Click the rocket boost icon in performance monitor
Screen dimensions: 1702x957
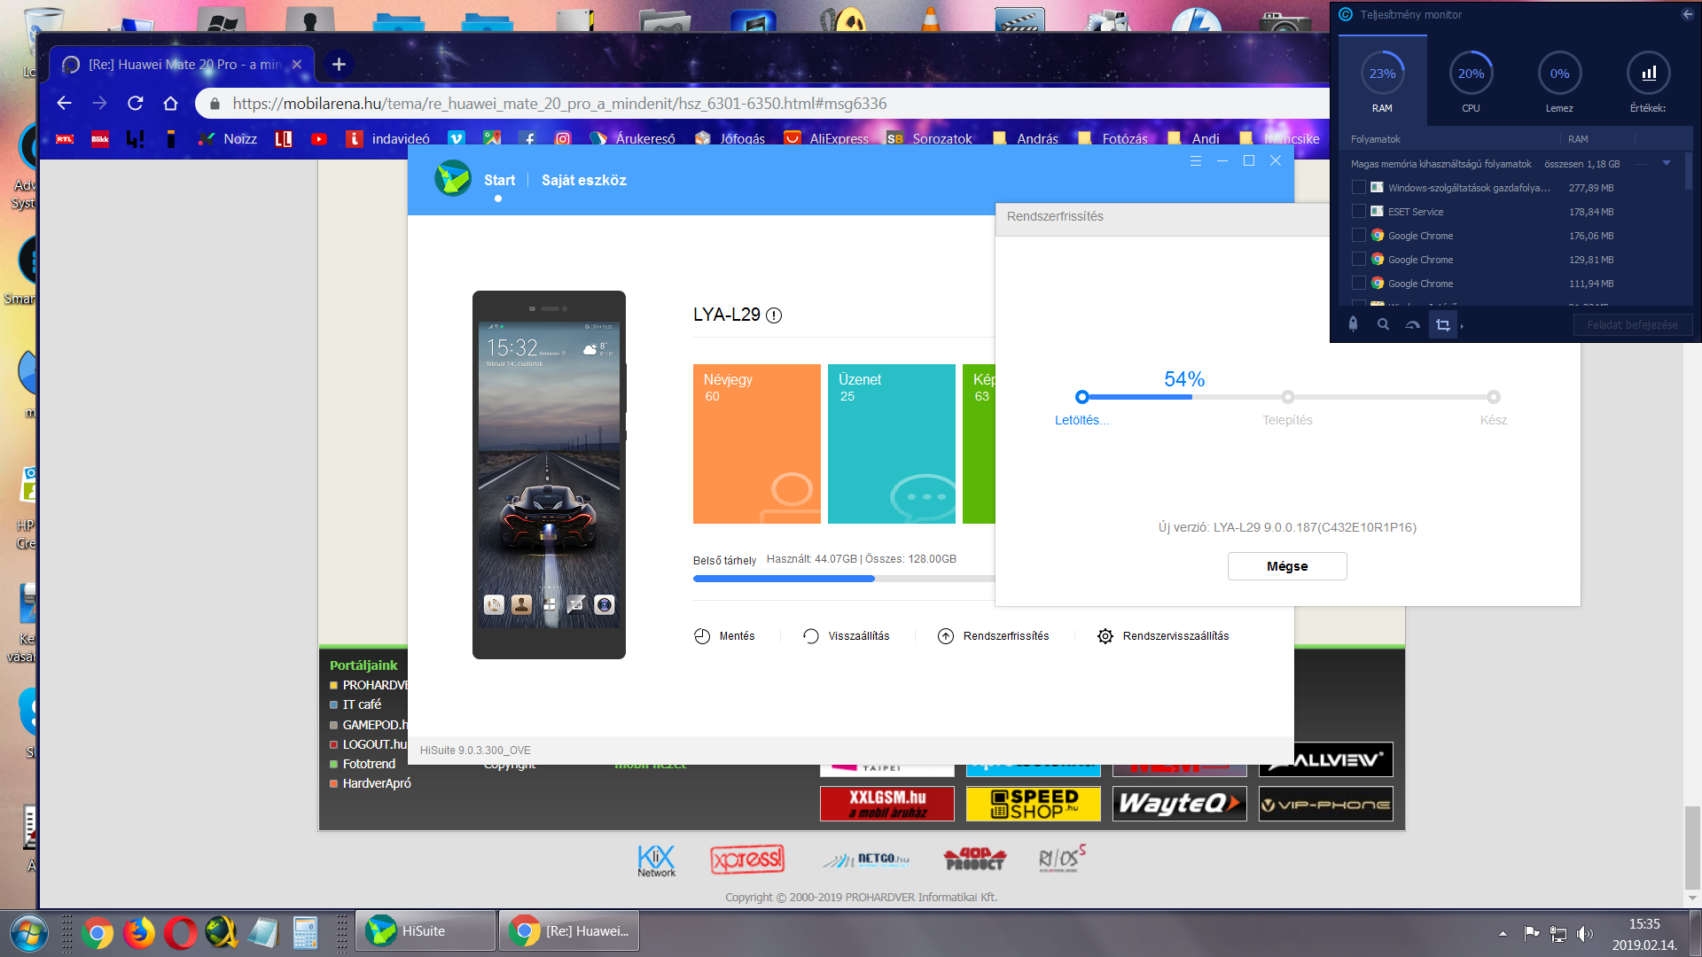coord(1354,324)
